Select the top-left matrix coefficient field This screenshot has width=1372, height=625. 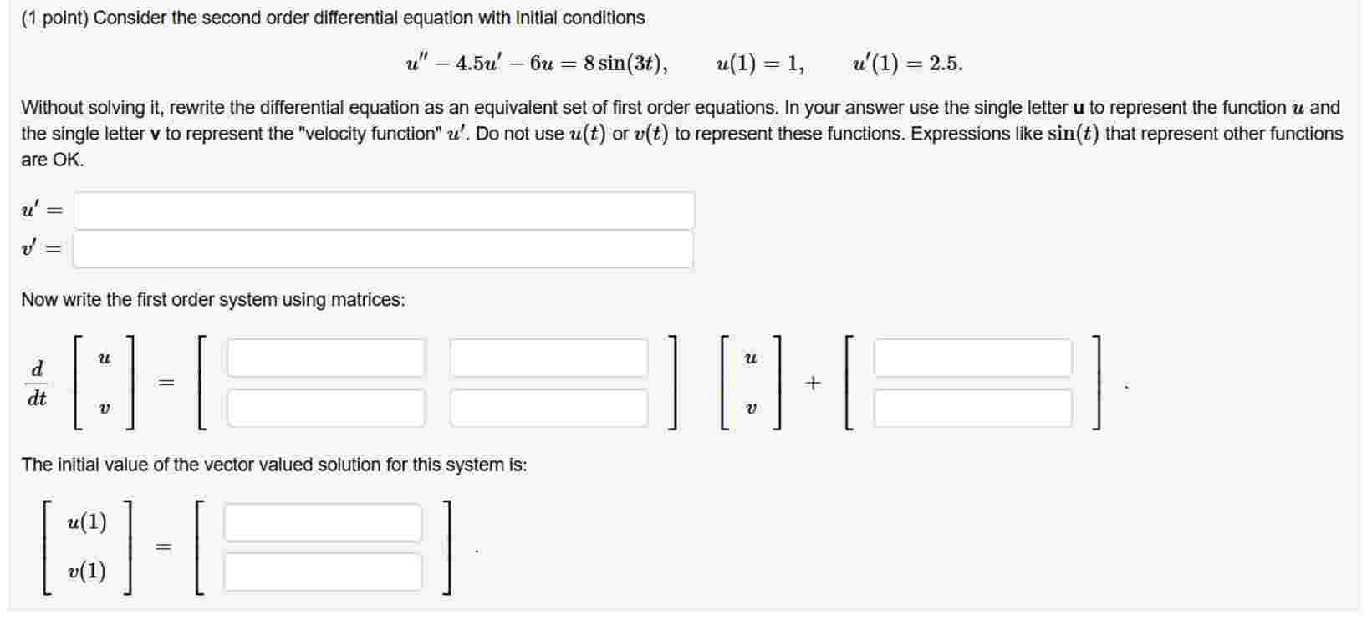[x=324, y=358]
